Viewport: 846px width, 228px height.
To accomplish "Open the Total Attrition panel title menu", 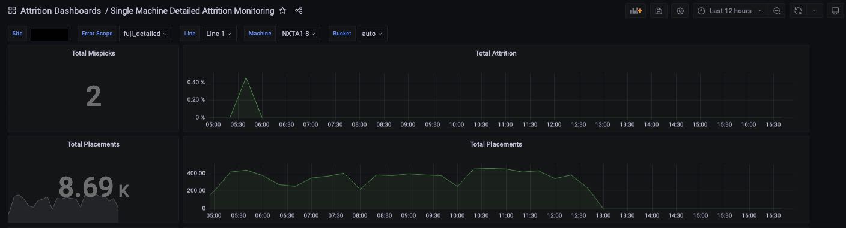I will tap(496, 53).
